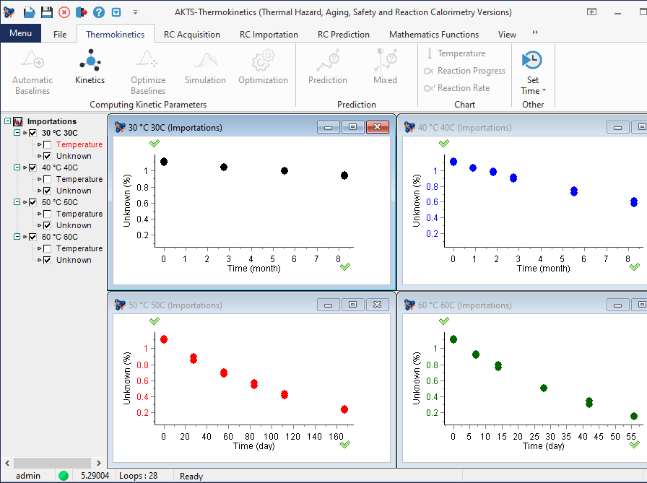Disable the 60 °C 60C dataset checkbox

(32, 237)
